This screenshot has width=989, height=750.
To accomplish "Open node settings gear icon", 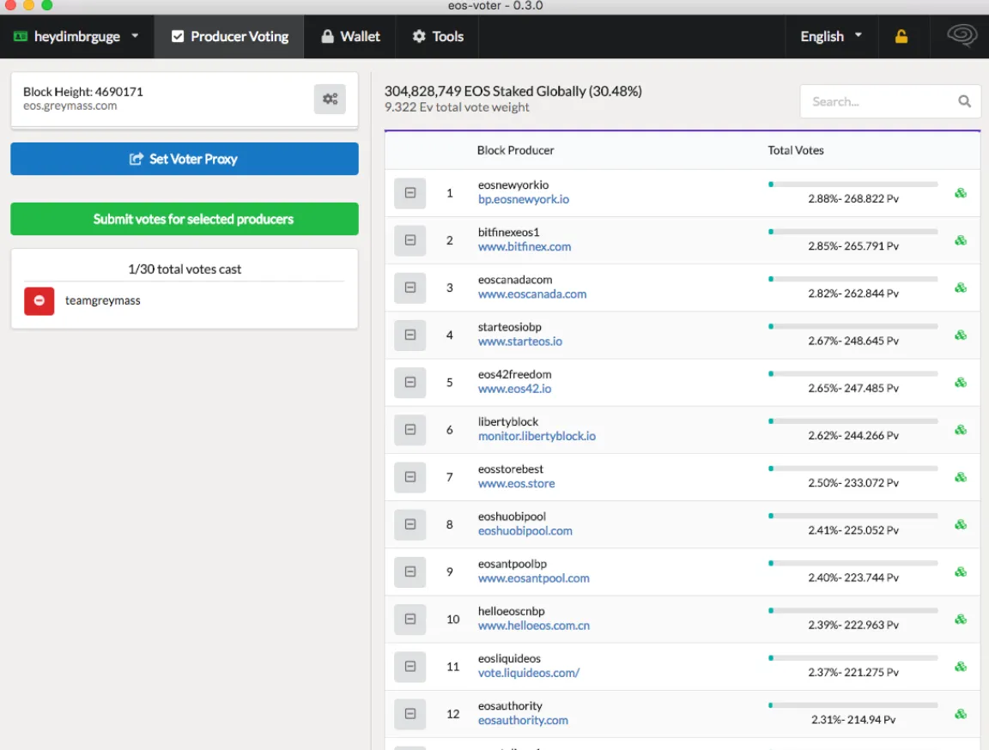I will click(x=330, y=99).
